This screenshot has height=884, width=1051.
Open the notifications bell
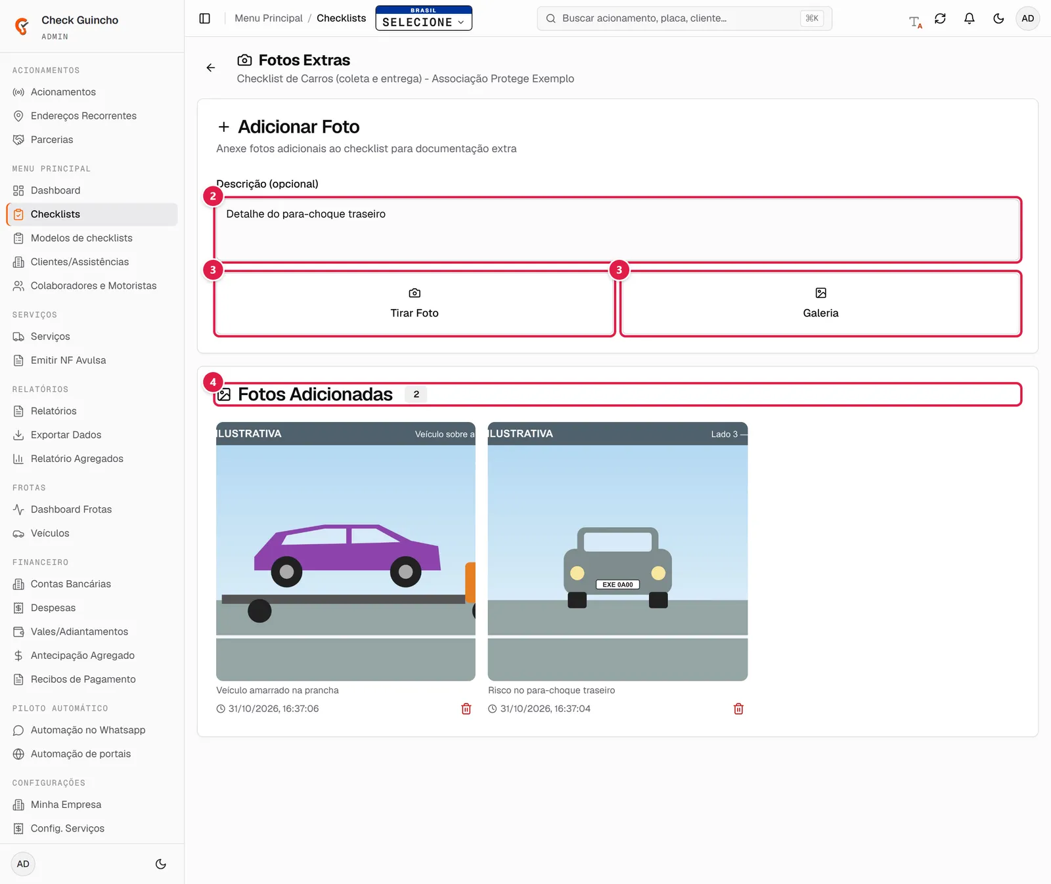970,18
